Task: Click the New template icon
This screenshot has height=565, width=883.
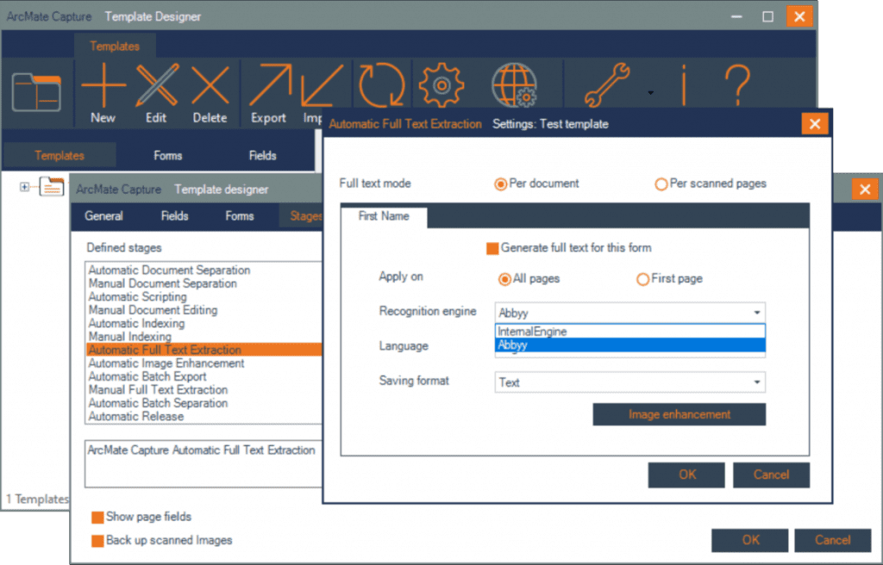Action: (x=103, y=87)
